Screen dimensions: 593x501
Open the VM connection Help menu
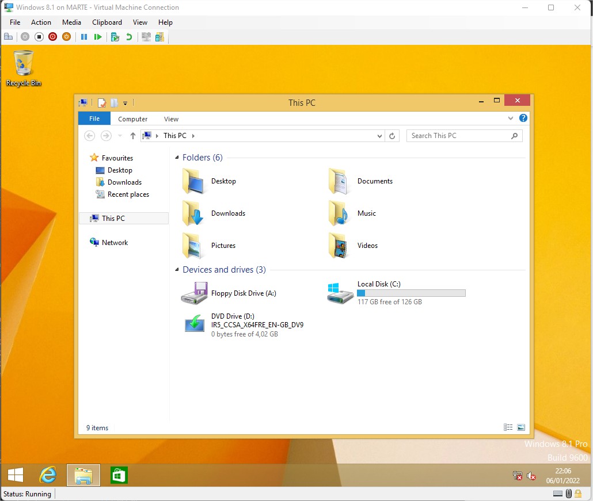[x=165, y=22]
